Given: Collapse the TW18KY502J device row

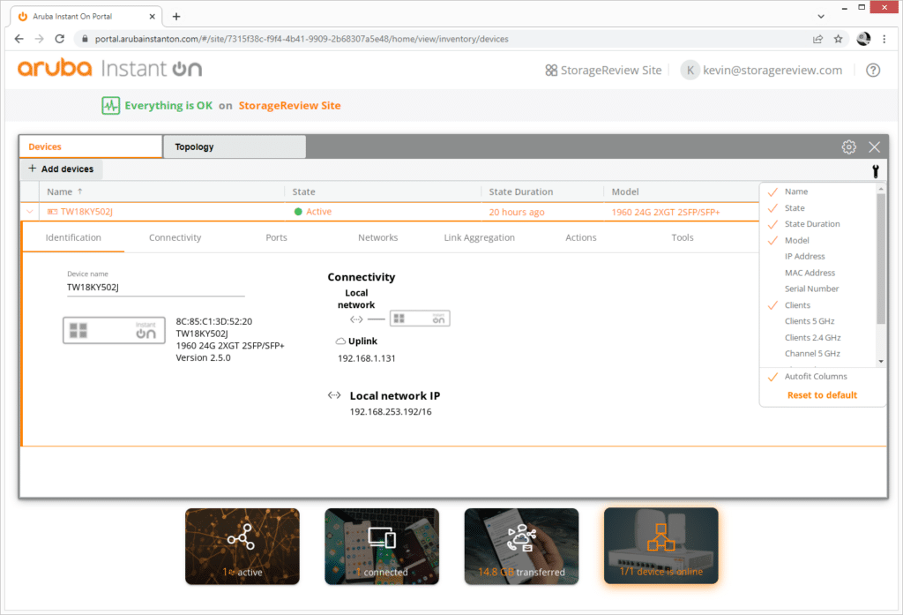Looking at the screenshot, I should (30, 212).
